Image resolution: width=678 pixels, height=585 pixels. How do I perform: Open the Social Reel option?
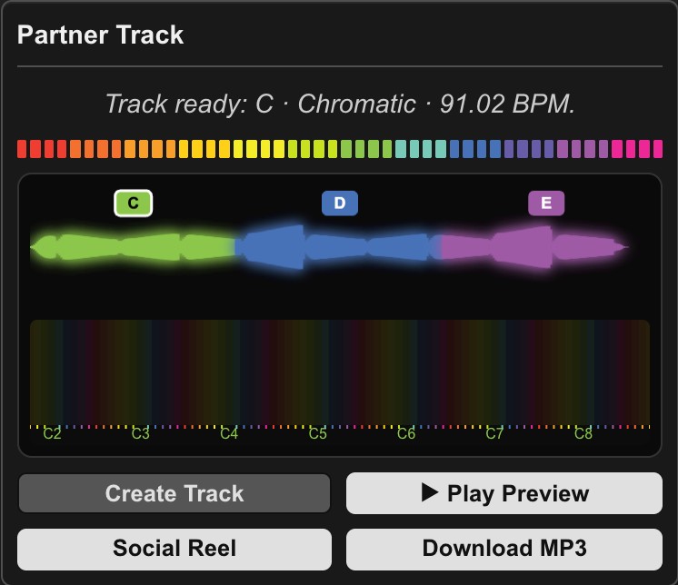click(174, 549)
